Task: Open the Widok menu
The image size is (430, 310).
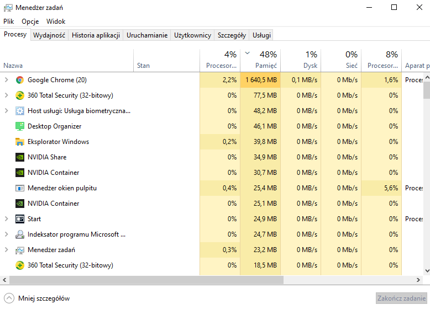Action: tap(56, 22)
